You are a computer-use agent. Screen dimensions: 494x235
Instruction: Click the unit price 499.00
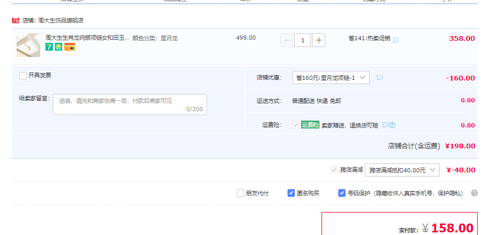coord(246,38)
